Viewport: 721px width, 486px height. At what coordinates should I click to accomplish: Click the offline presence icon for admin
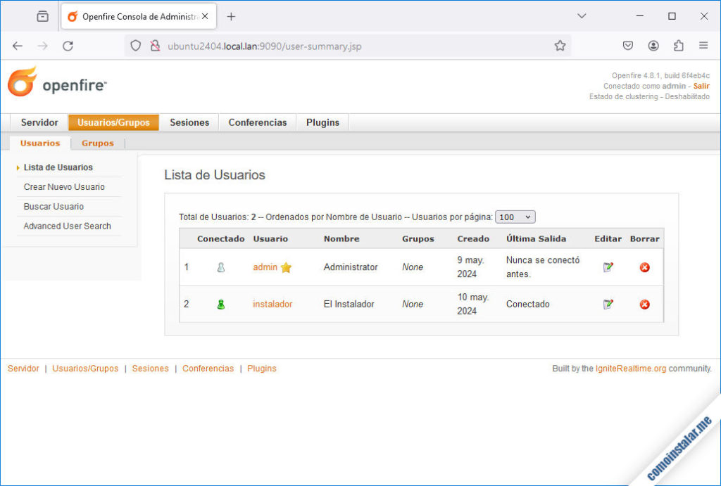[220, 267]
